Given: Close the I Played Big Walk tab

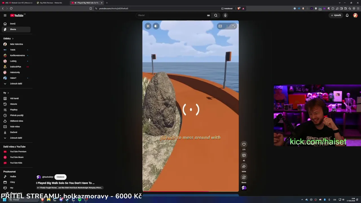Looking at the screenshot, I should coord(102,3).
